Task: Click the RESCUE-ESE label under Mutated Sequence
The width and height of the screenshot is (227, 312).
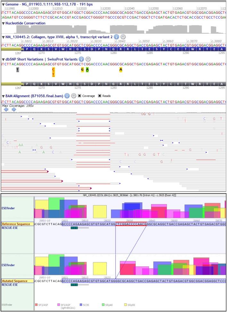Action: point(10,285)
